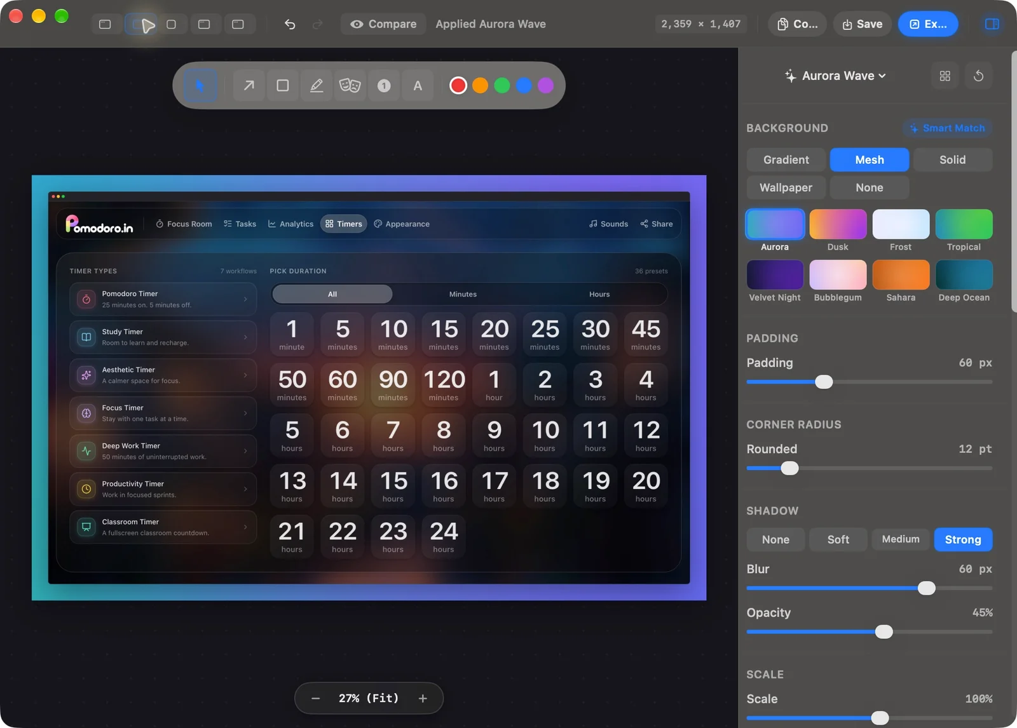Click the Copy button in toolbar

798,24
